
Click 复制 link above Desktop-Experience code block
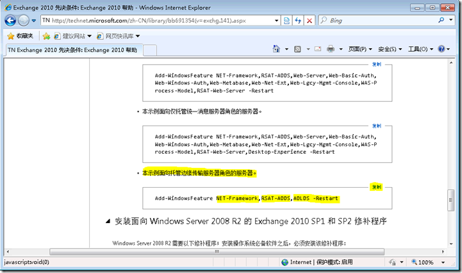click(x=376, y=126)
